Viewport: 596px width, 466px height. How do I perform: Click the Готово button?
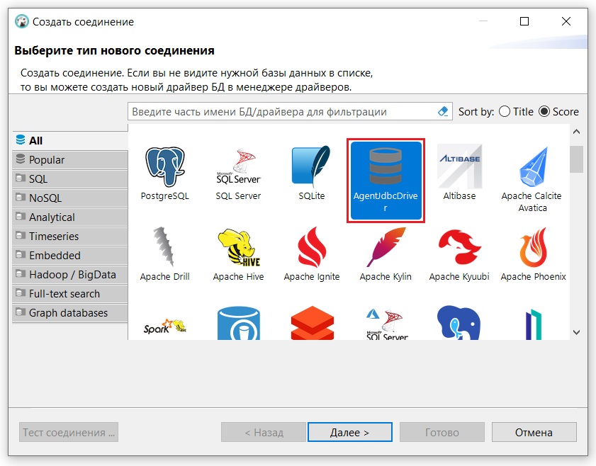click(442, 432)
